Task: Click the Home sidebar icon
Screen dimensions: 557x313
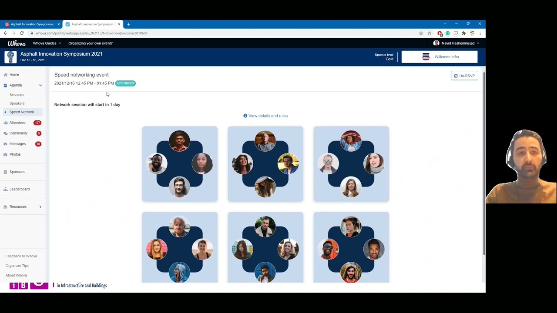Action: click(x=5, y=75)
